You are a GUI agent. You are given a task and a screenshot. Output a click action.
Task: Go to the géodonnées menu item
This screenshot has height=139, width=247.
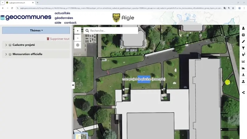pyautogui.click(x=64, y=18)
